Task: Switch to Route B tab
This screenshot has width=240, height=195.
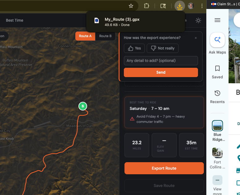Action: point(105,36)
